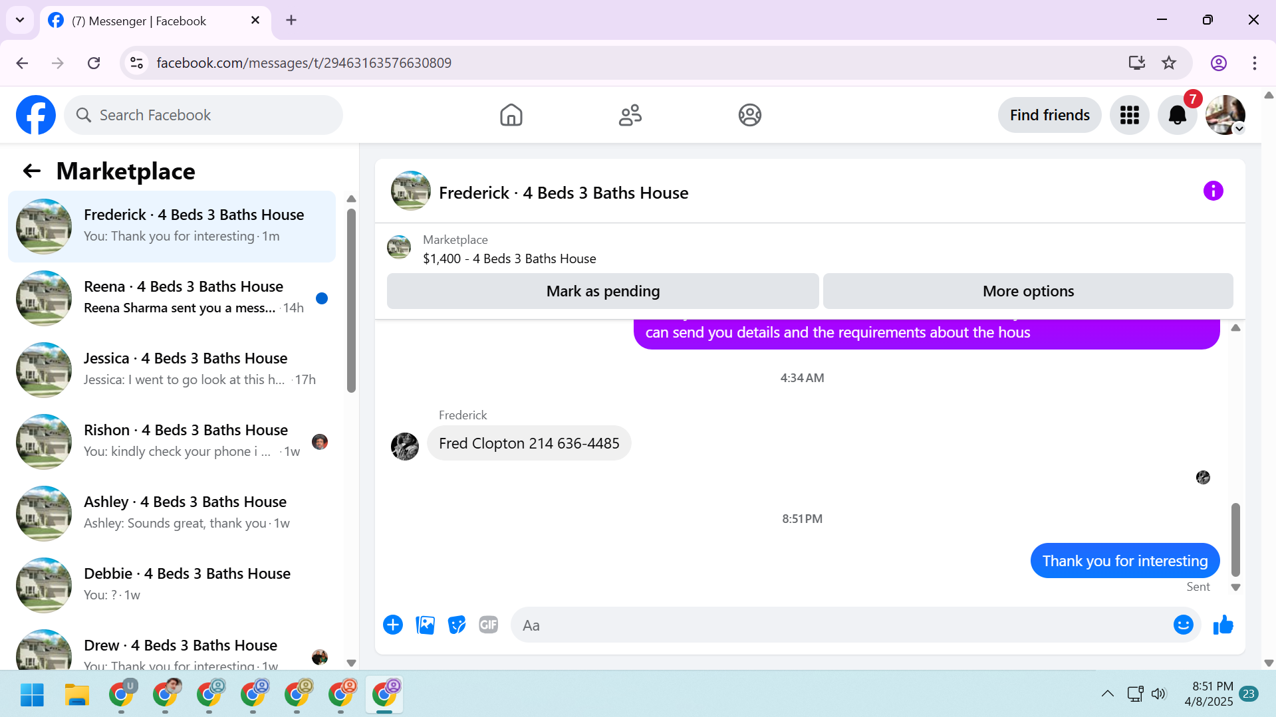Open the Friends icon in the top navigation

click(x=630, y=115)
